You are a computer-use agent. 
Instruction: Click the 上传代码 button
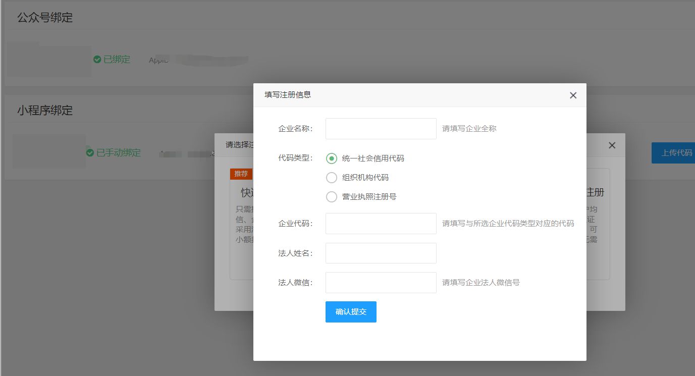[x=675, y=153]
